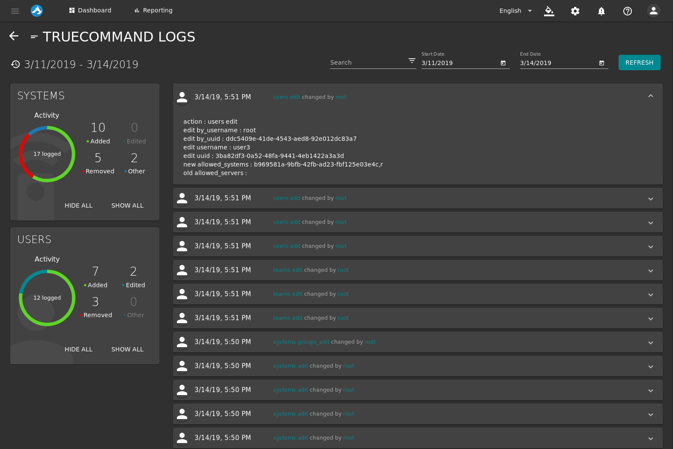Click SHOW ALL in Users card
This screenshot has height=449, width=673.
point(127,349)
